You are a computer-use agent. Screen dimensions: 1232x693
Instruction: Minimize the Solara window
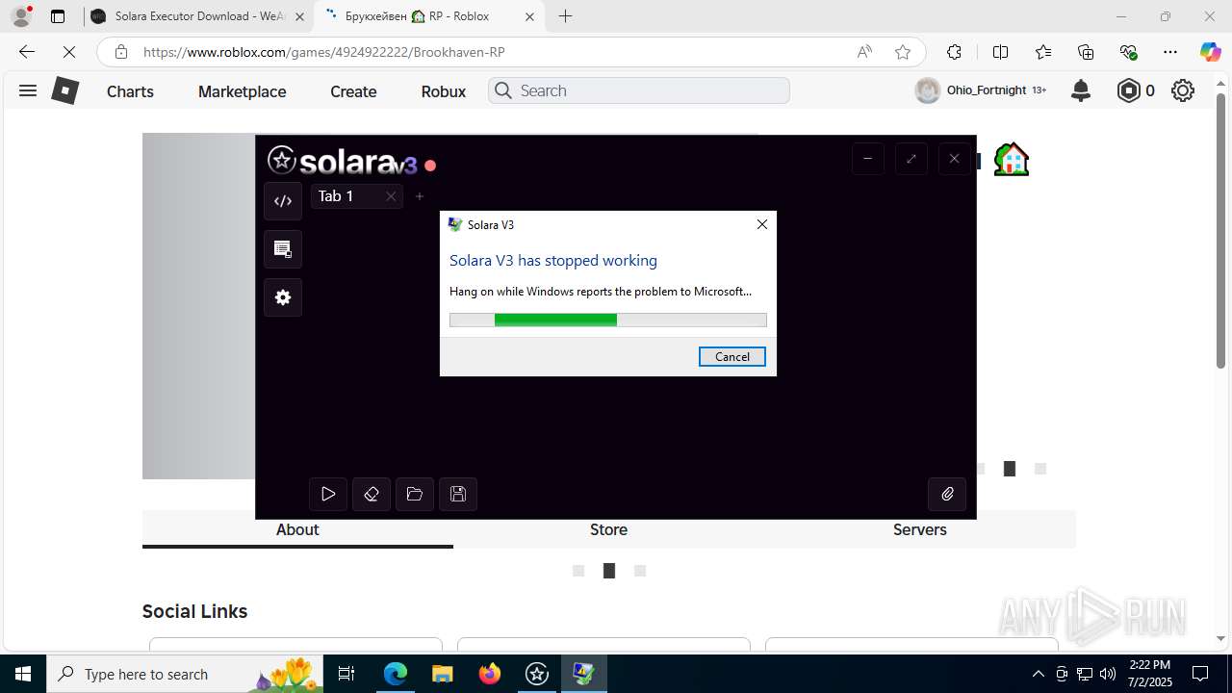pos(868,159)
